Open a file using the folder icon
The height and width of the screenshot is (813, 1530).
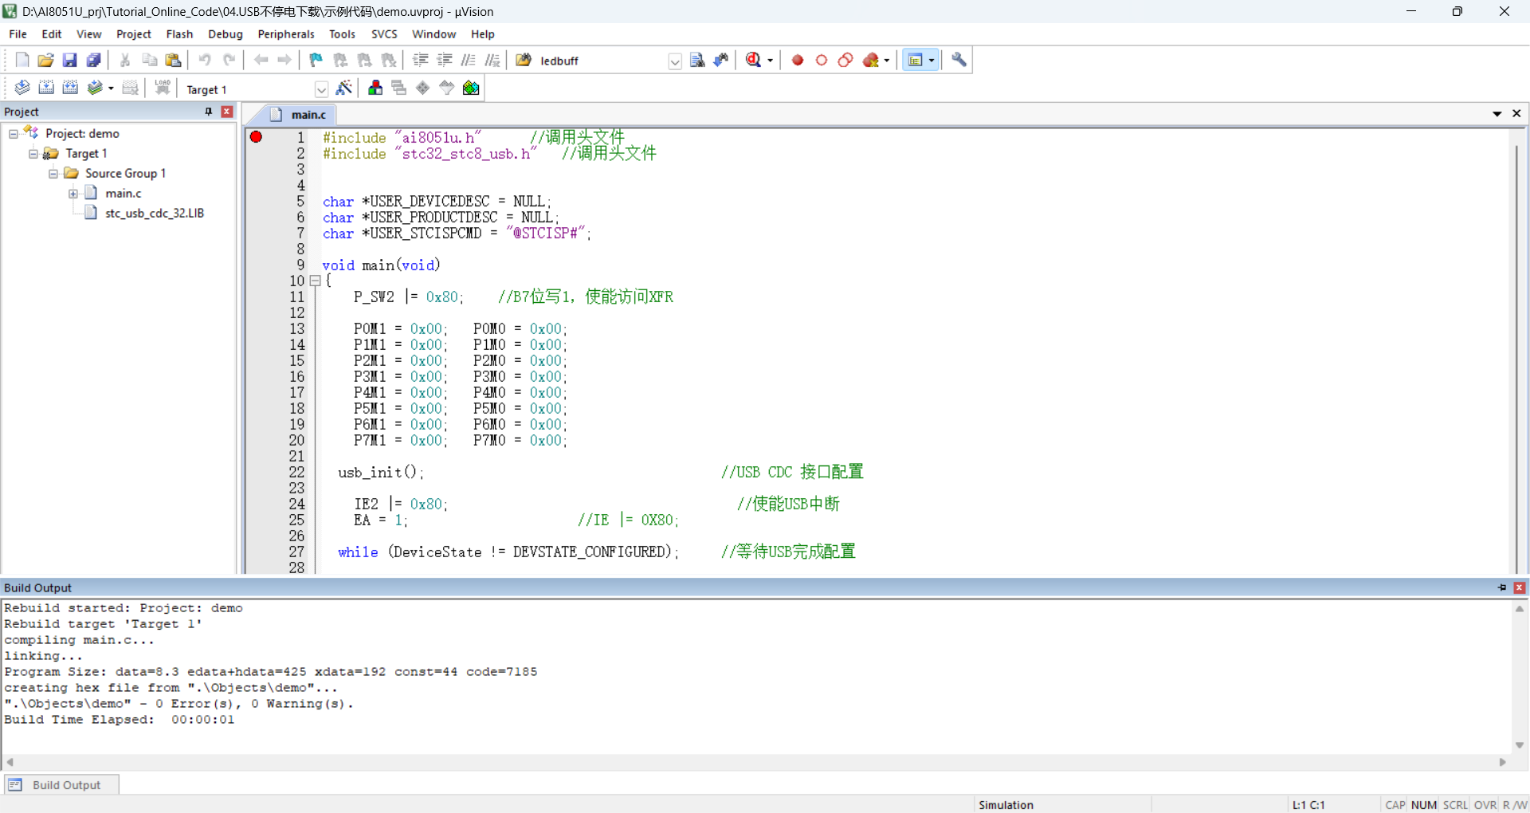point(46,60)
